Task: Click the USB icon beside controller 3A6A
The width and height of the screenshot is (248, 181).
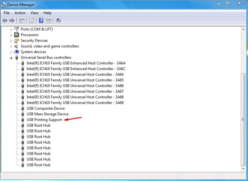Action: click(23, 63)
